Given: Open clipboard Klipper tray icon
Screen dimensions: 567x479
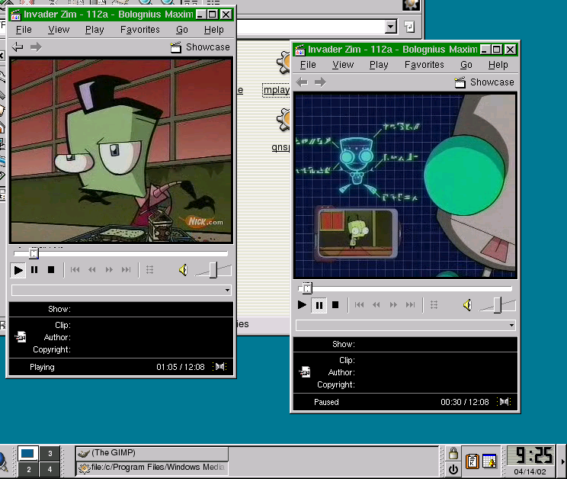Looking at the screenshot, I should [x=472, y=461].
